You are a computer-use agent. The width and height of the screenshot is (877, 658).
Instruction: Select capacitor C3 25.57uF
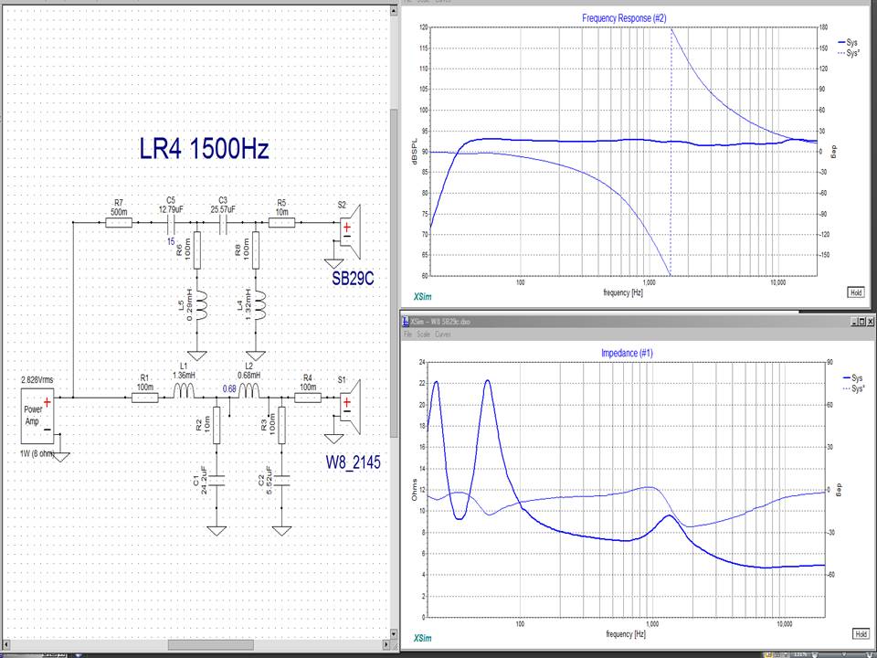(223, 226)
